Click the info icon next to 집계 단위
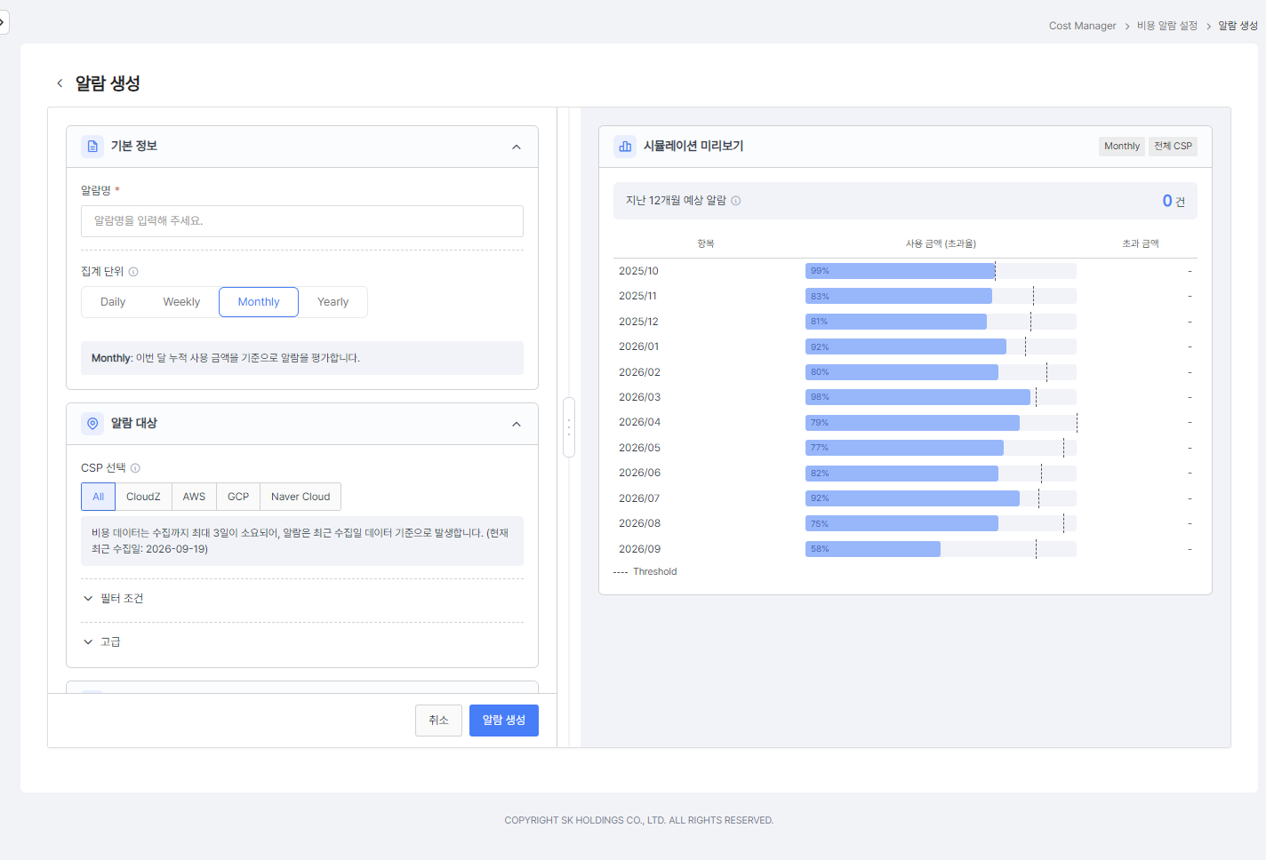This screenshot has height=860, width=1266. (x=133, y=272)
